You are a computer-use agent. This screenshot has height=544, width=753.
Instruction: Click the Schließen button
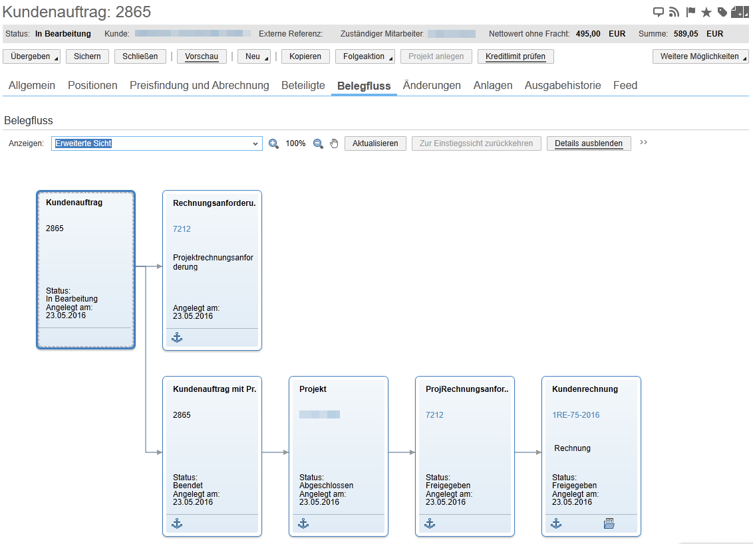[140, 56]
